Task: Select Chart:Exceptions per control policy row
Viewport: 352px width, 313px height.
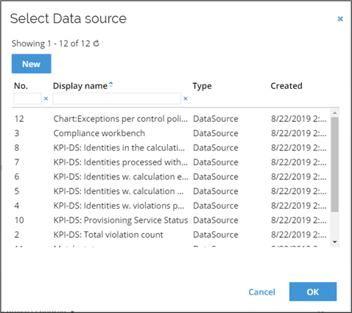Action: [x=170, y=119]
